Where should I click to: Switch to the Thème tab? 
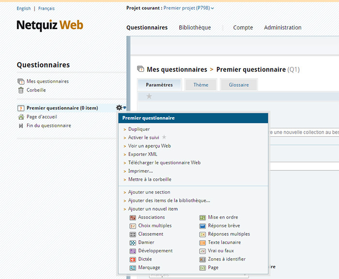[201, 85]
